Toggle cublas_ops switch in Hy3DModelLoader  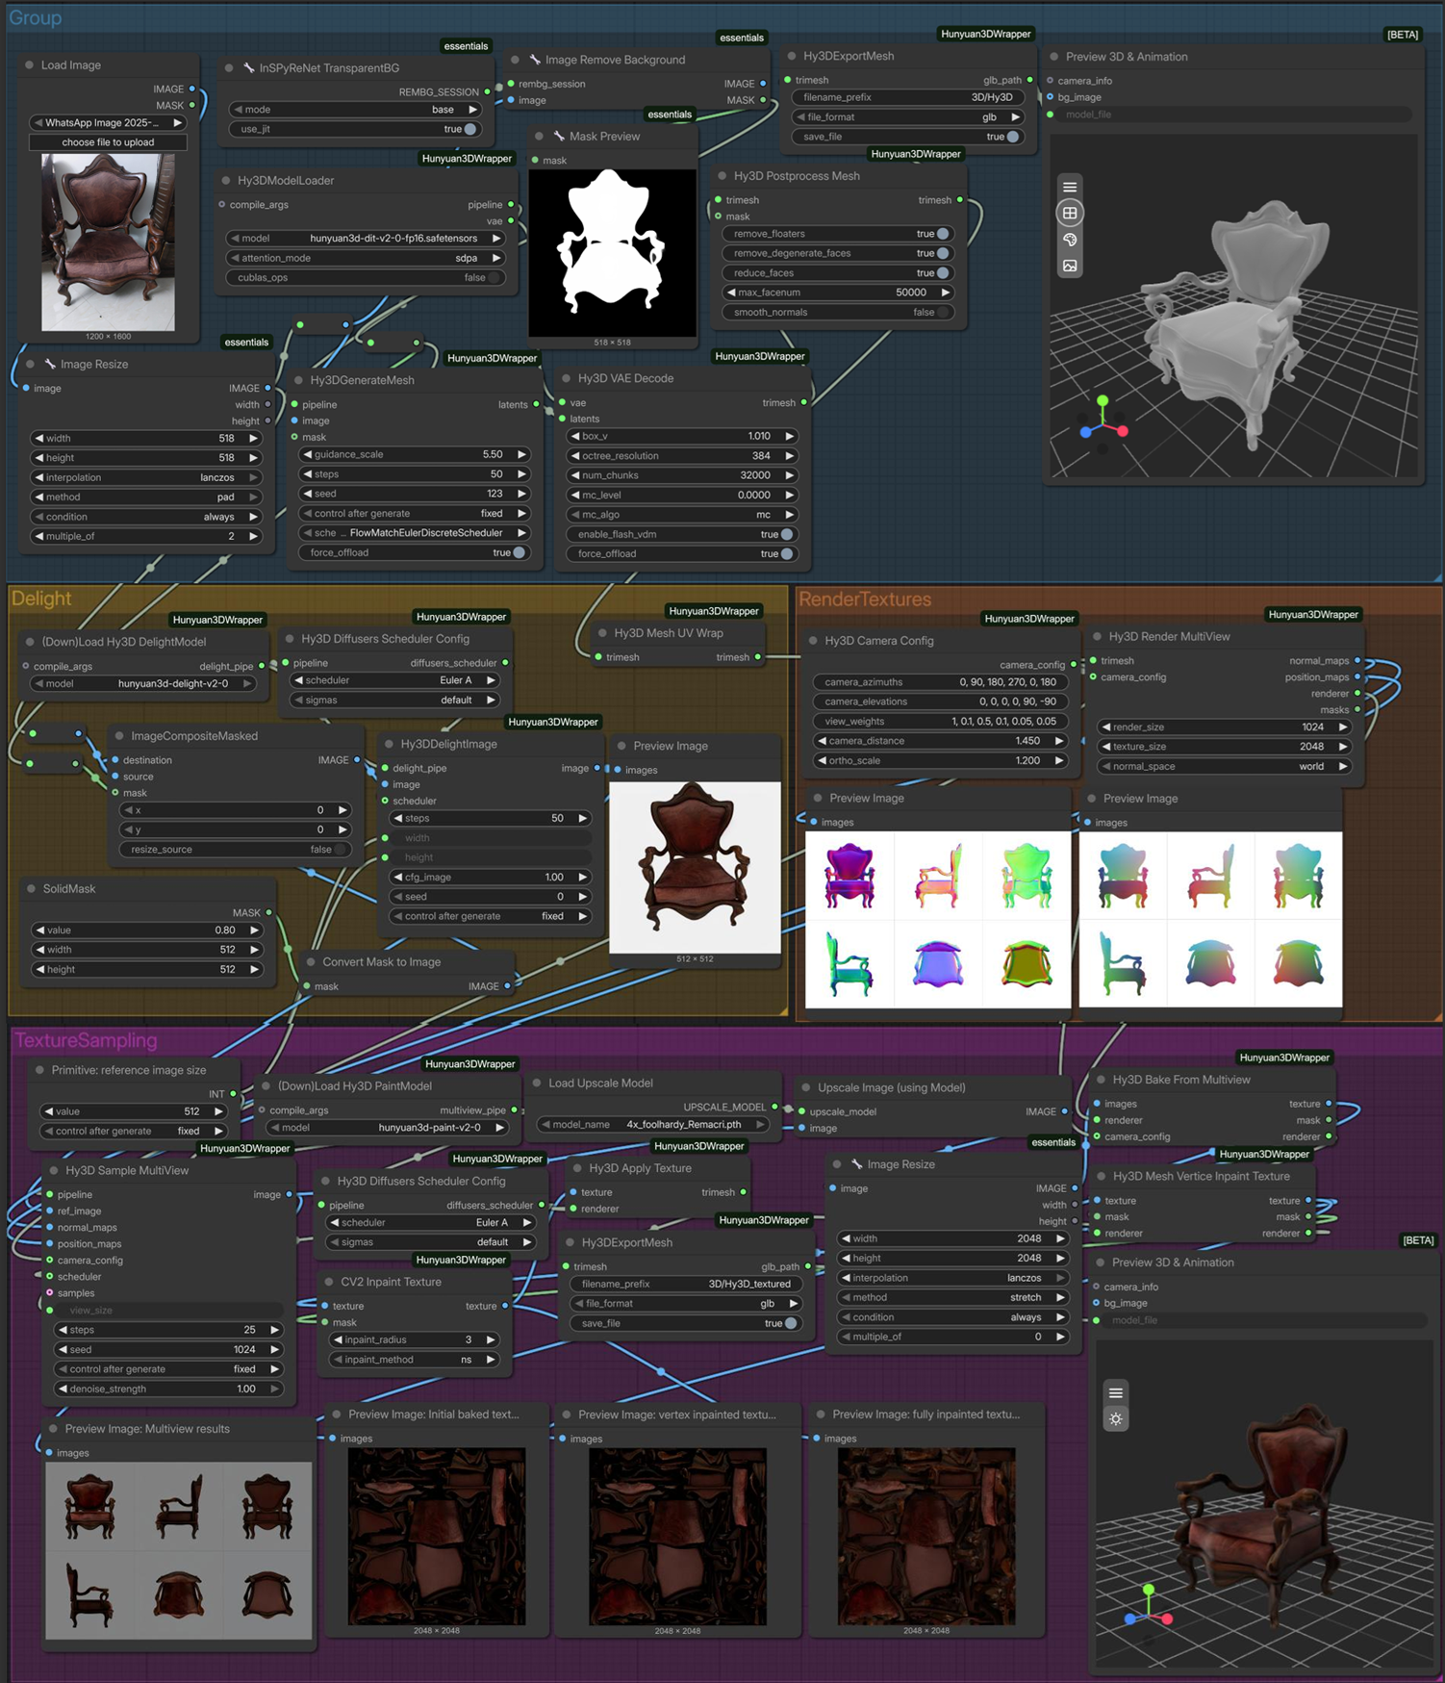(494, 278)
